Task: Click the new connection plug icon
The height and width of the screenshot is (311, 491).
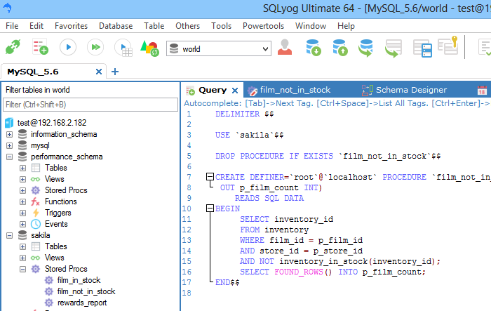Action: 13,48
